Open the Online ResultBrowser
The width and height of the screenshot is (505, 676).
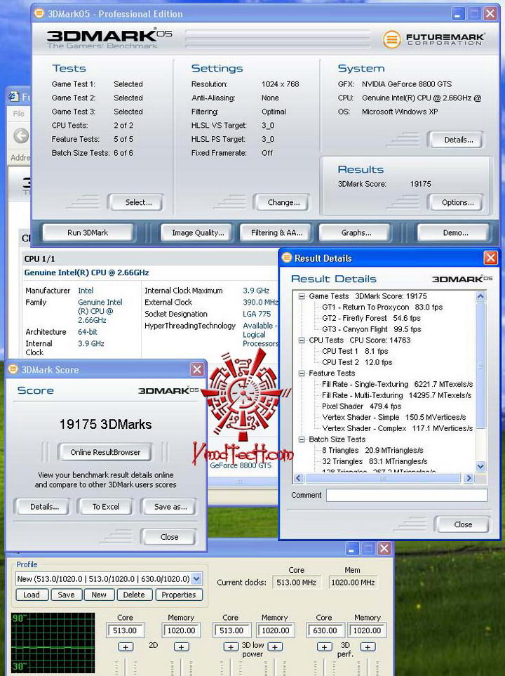click(x=105, y=452)
